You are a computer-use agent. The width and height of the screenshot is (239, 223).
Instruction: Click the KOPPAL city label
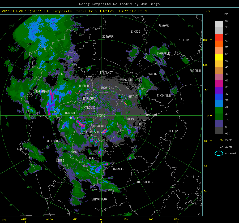[x=131, y=119]
